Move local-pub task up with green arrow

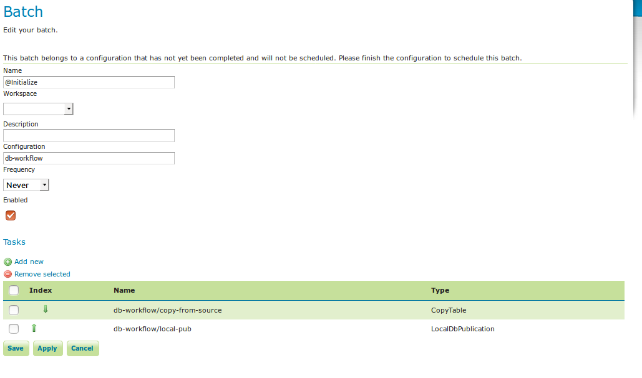(34, 328)
